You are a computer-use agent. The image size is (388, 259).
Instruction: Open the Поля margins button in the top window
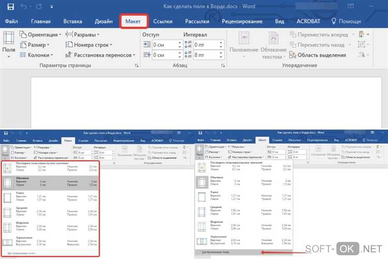coord(9,45)
